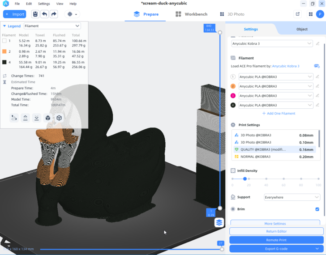Image resolution: width=326 pixels, height=255 pixels.
Task: Select QUALITY @KOBRA3 0.16mm print setting
Action: point(275,149)
